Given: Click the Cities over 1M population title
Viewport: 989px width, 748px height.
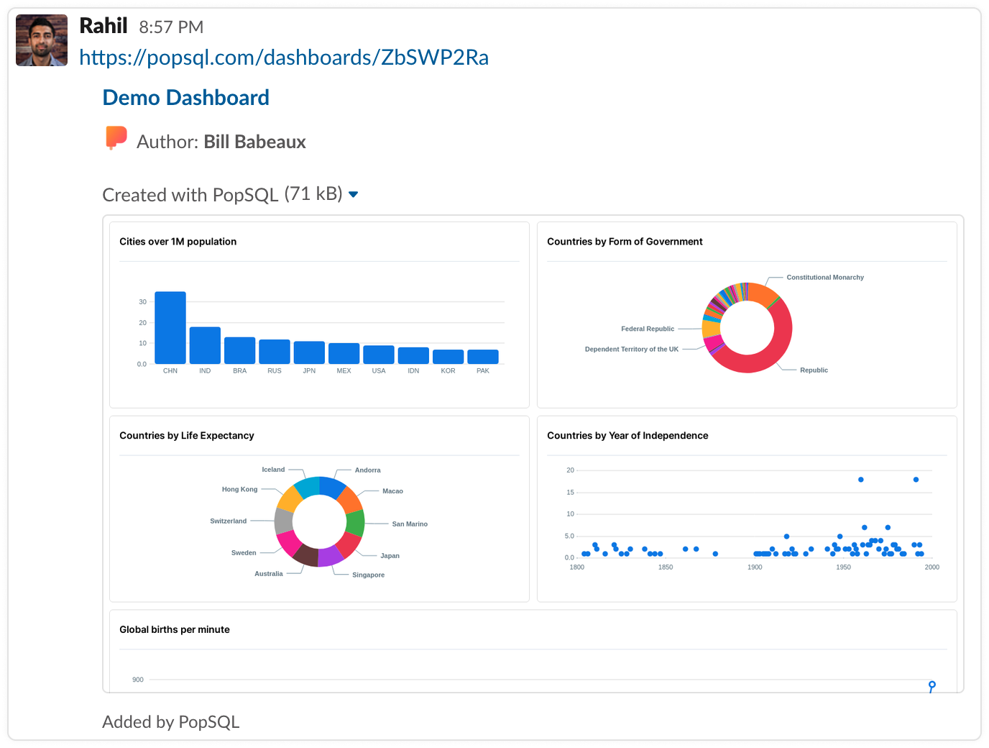Looking at the screenshot, I should (178, 242).
